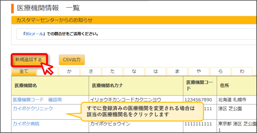Open the ら kana filter tab

pyautogui.click(x=220, y=71)
